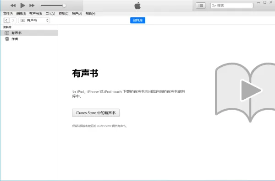Go back with the left arrow button
This screenshot has height=181, width=275.
click(x=6, y=20)
